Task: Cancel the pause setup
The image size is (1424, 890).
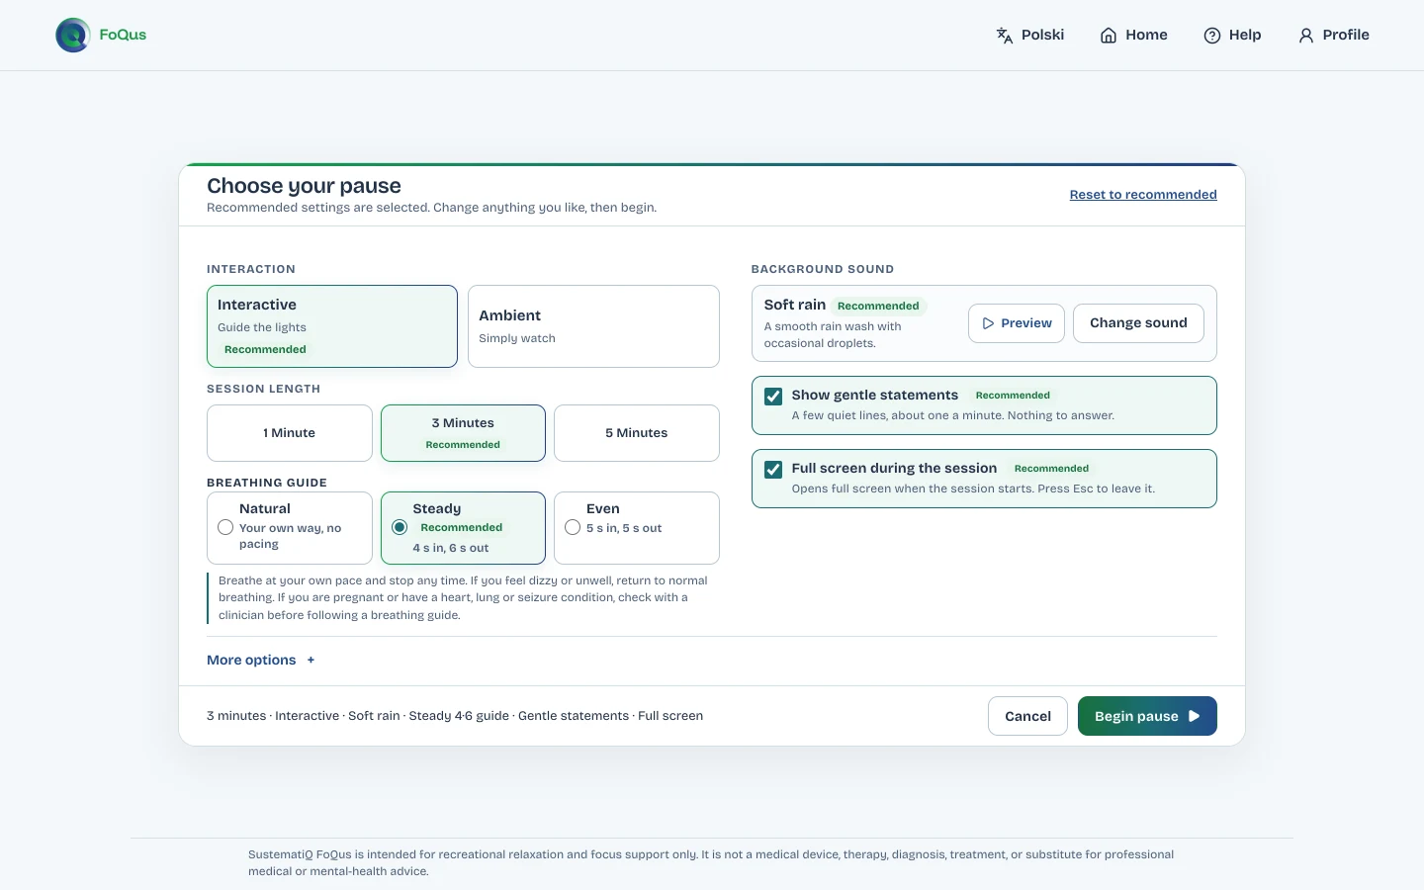Action: 1027,716
